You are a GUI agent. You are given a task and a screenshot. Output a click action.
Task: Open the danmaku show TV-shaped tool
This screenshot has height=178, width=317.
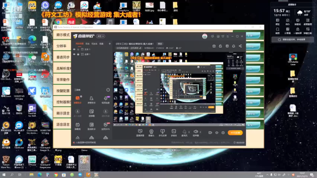point(77,126)
